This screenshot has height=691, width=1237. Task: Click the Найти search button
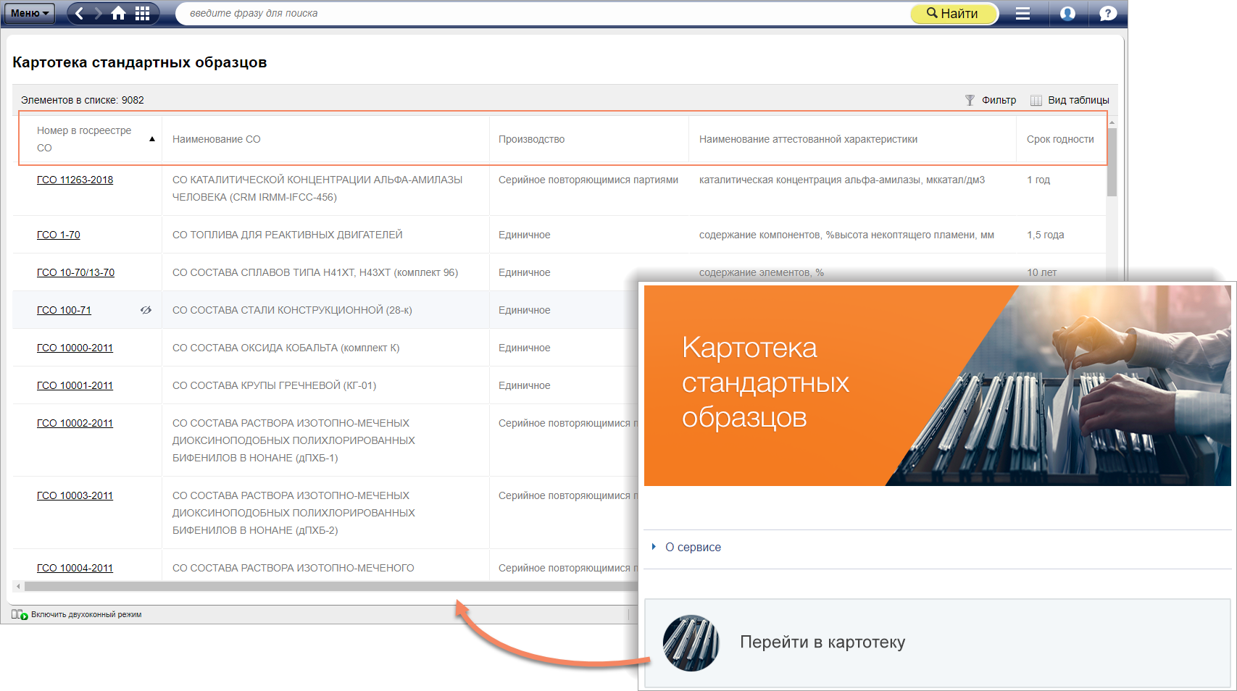[954, 13]
